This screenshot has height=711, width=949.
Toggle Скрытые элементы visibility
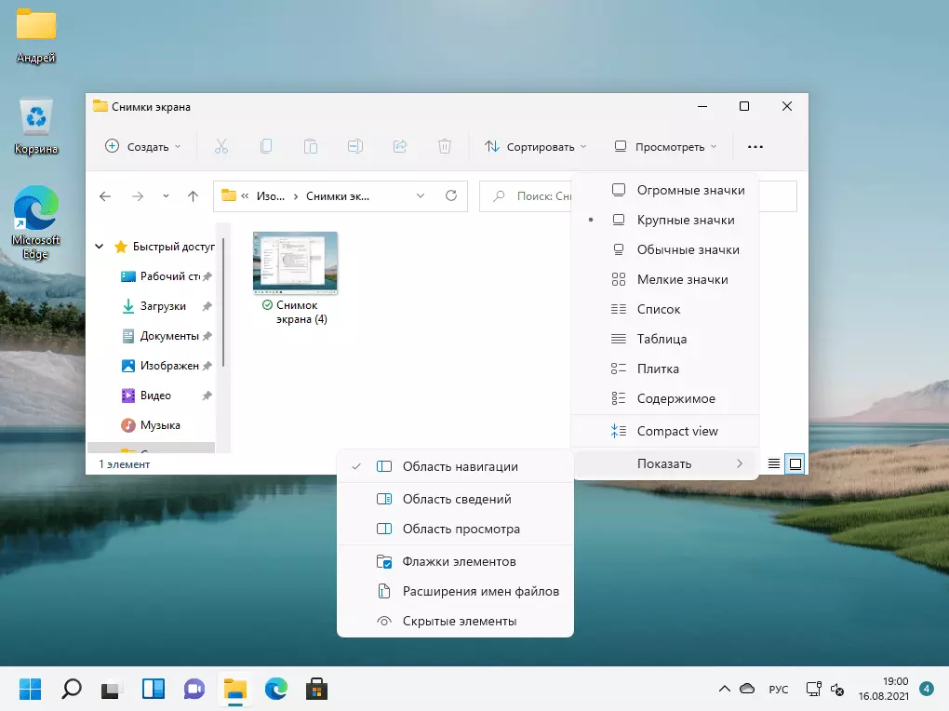459,621
